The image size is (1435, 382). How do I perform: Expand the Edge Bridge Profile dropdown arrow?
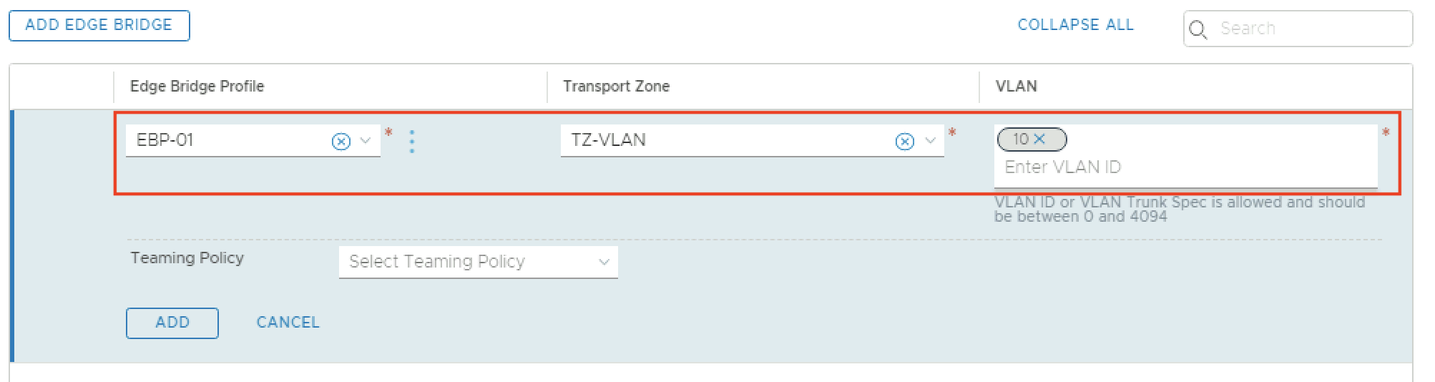click(x=366, y=141)
